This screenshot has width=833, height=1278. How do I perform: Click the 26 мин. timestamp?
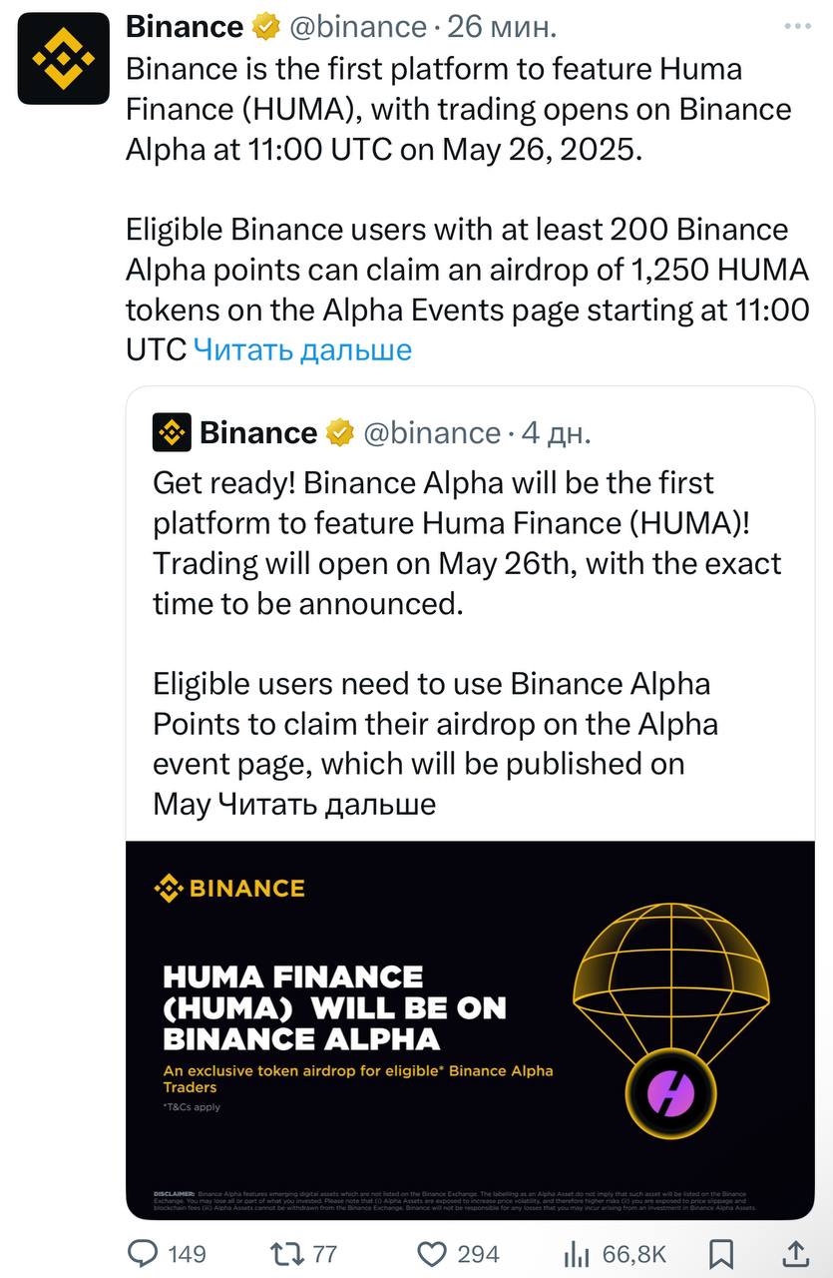pos(502,27)
